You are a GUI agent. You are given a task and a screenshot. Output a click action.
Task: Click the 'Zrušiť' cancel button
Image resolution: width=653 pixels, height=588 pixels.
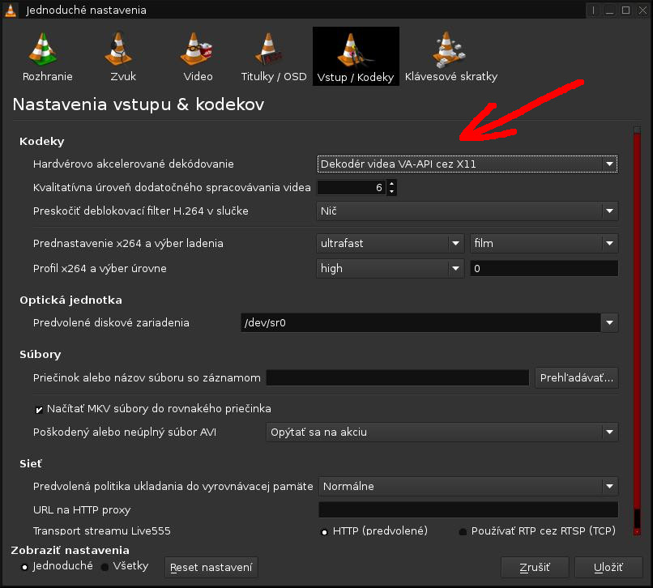(535, 567)
